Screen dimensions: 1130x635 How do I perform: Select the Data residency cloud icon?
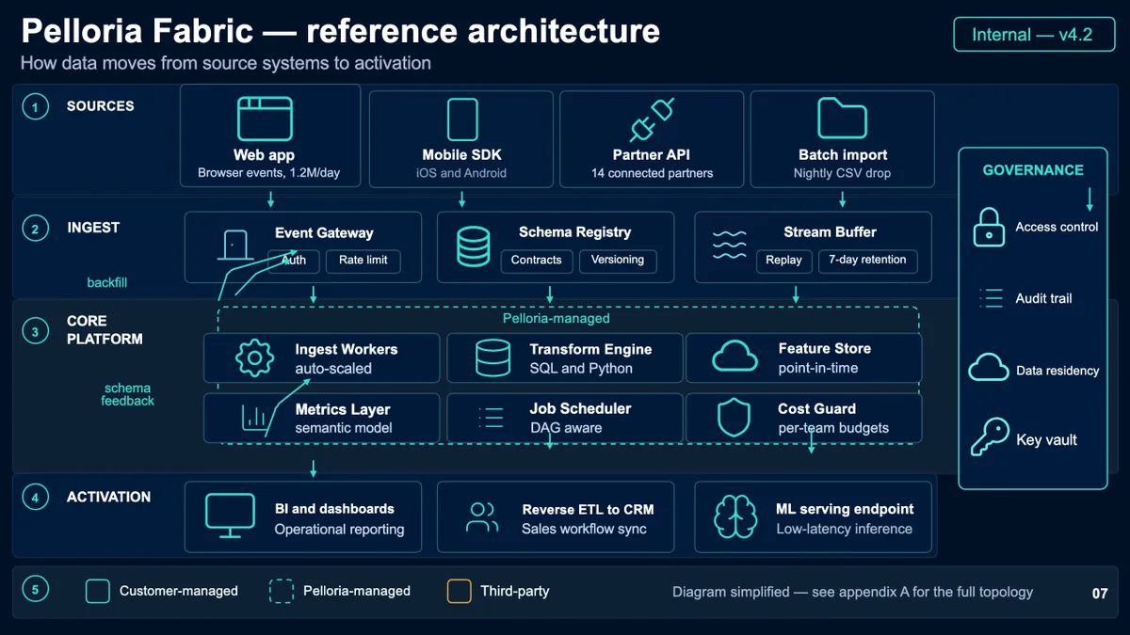point(989,368)
